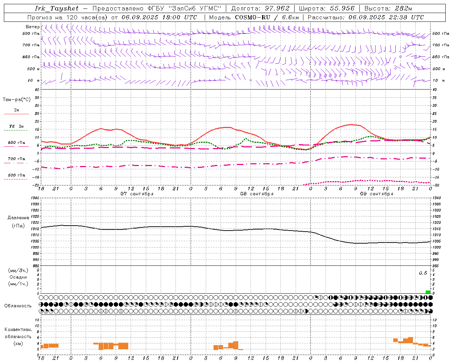The height and width of the screenshot is (361, 451).
Task: Click the station title Irk_Tayshet
Action: click(x=57, y=8)
